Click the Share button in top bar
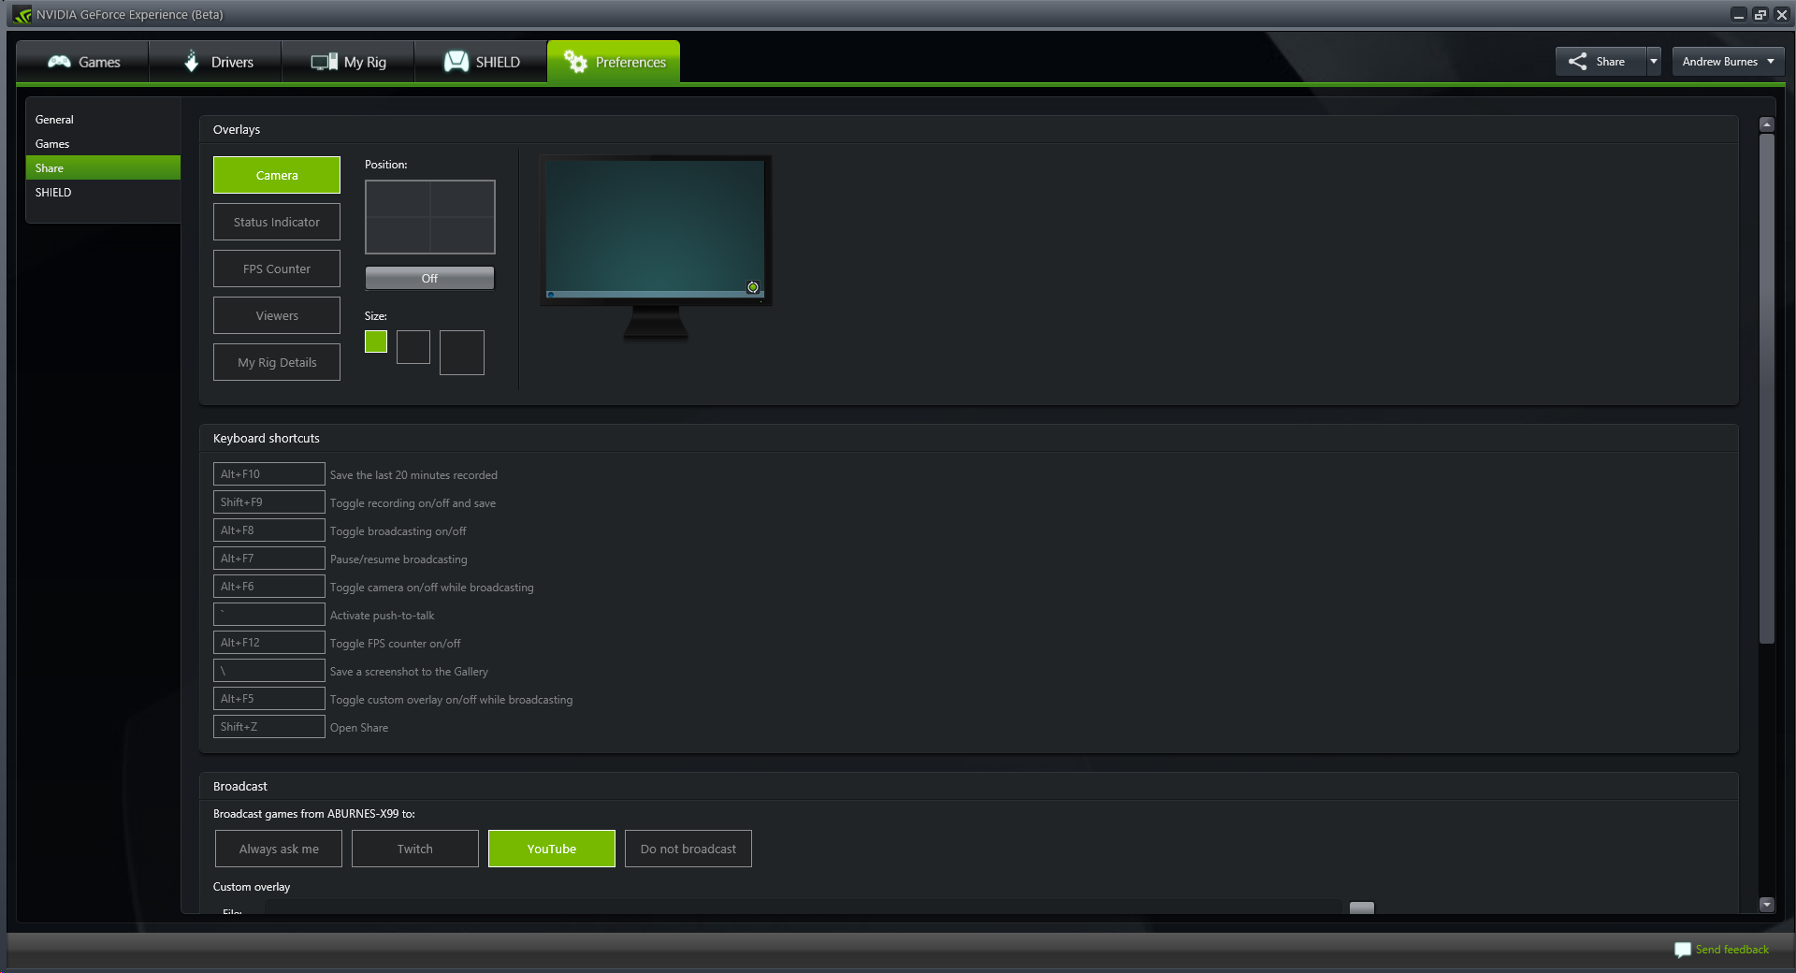The width and height of the screenshot is (1796, 973). pos(1600,62)
